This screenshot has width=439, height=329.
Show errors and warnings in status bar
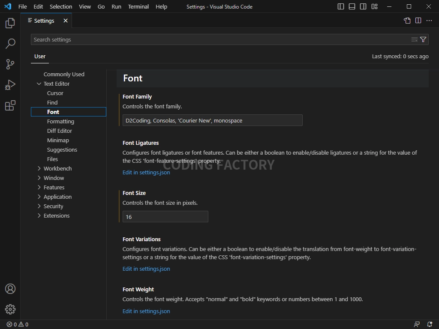click(x=17, y=325)
